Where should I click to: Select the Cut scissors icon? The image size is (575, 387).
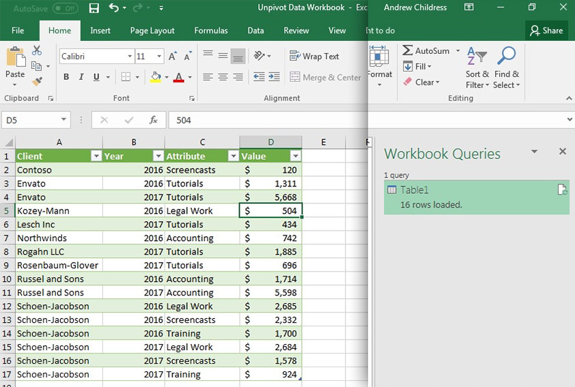[36, 51]
